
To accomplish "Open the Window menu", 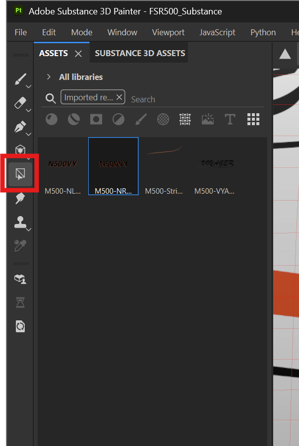I will [x=122, y=32].
